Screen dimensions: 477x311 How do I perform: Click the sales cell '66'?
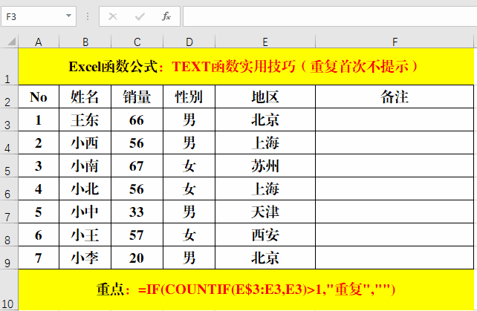[x=137, y=120]
